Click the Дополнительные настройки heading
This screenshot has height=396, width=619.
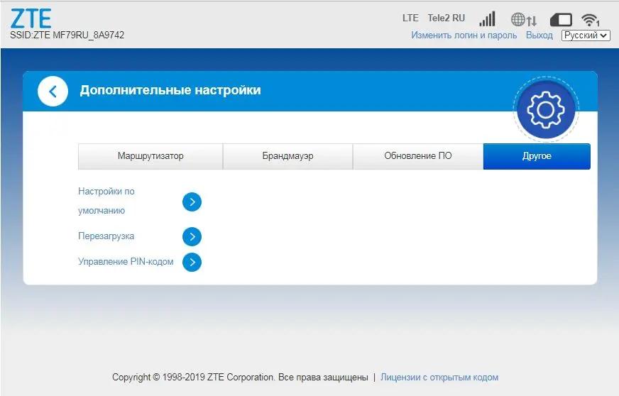click(170, 90)
